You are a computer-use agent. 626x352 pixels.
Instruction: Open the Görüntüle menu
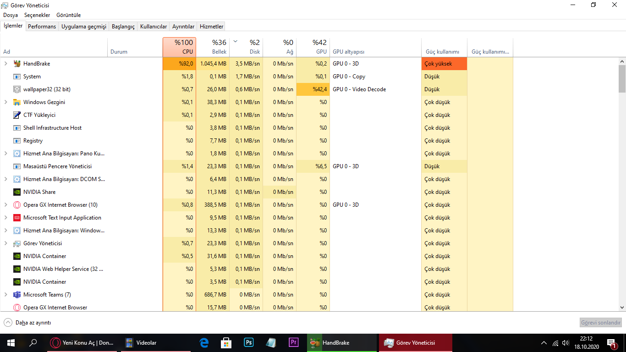(69, 15)
